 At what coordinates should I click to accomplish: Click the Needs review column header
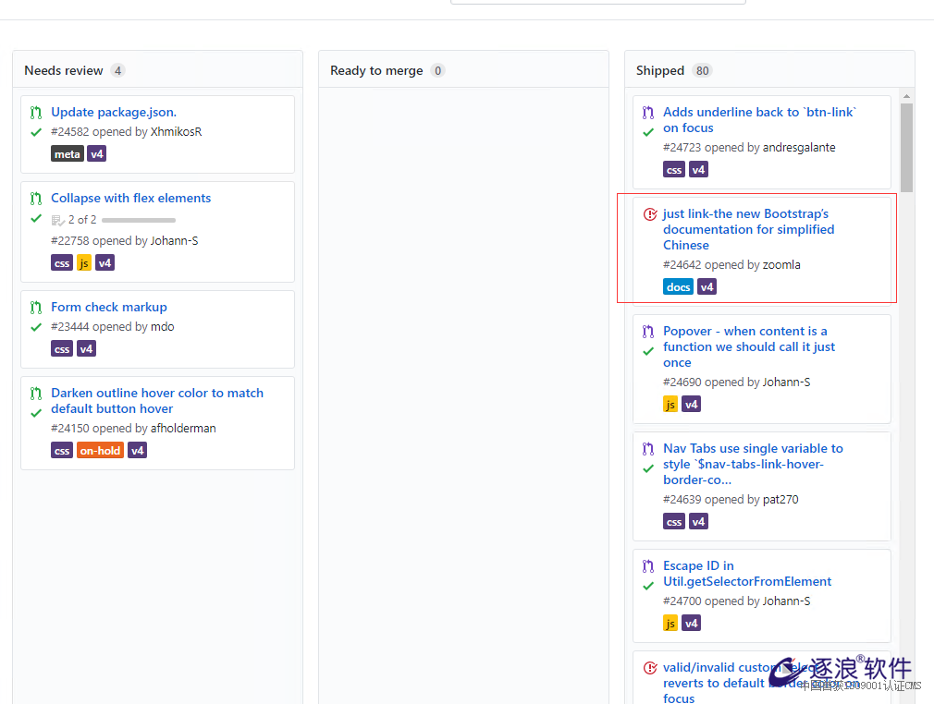tap(64, 70)
